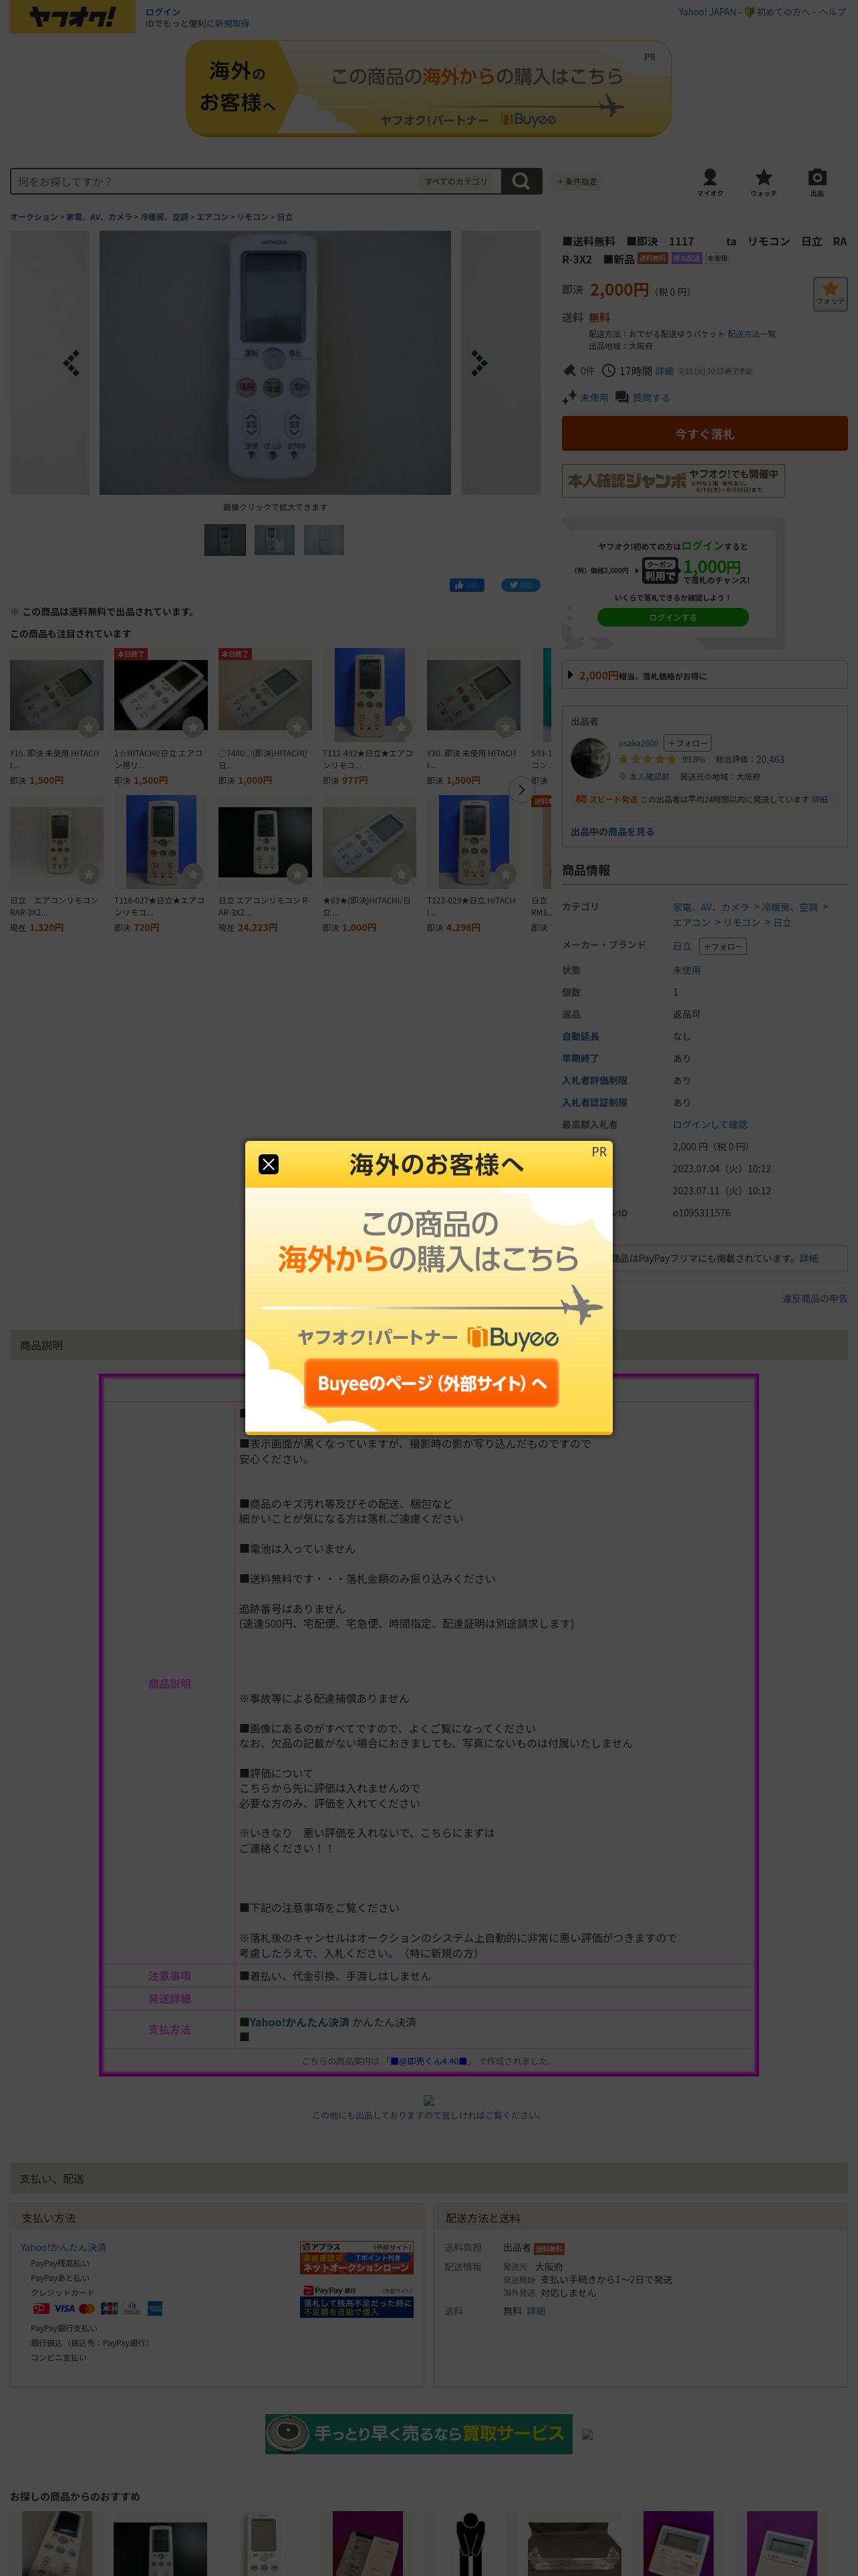The height and width of the screenshot is (2576, 858).
Task: Open すべてのカテゴリ category dropdown
Action: click(456, 181)
